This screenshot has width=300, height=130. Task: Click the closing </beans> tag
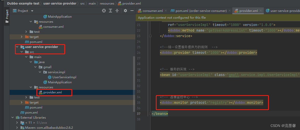[160, 114]
